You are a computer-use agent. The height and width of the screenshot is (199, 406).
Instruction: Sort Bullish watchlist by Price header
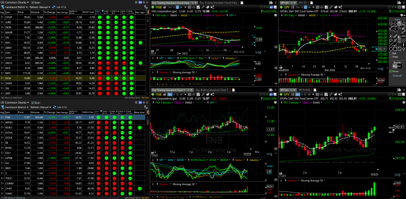24,12
